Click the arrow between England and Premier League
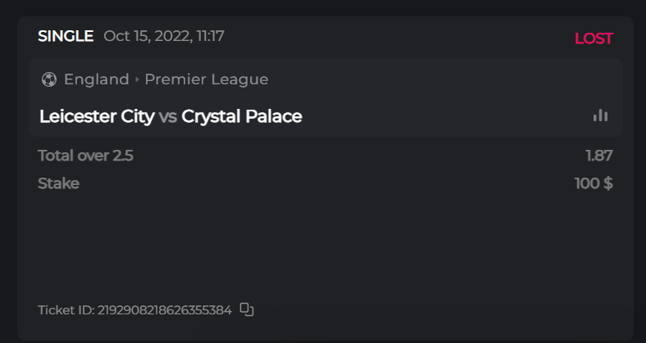The image size is (646, 343). coord(137,80)
